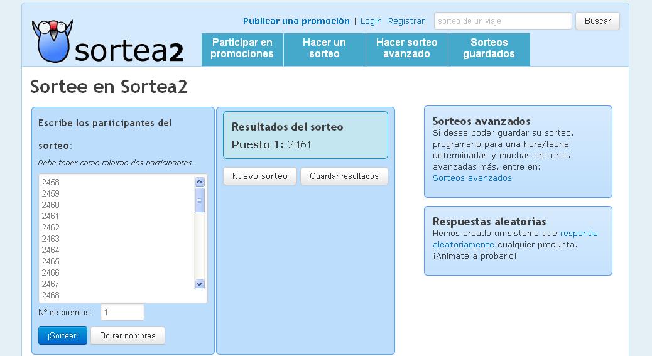
Task: Go to Hacer sorteo avanzado tab
Action: click(x=406, y=48)
